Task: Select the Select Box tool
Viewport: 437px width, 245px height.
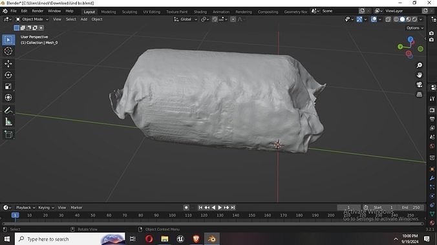Action: coord(8,40)
